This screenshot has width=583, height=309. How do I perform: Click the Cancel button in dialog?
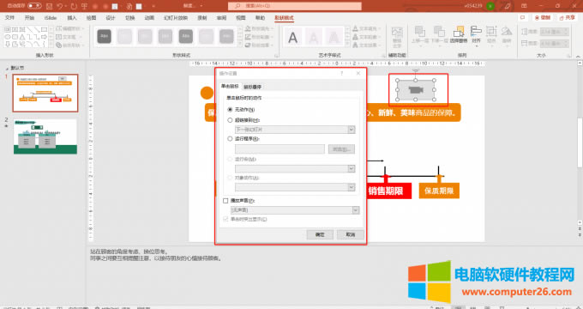click(351, 234)
